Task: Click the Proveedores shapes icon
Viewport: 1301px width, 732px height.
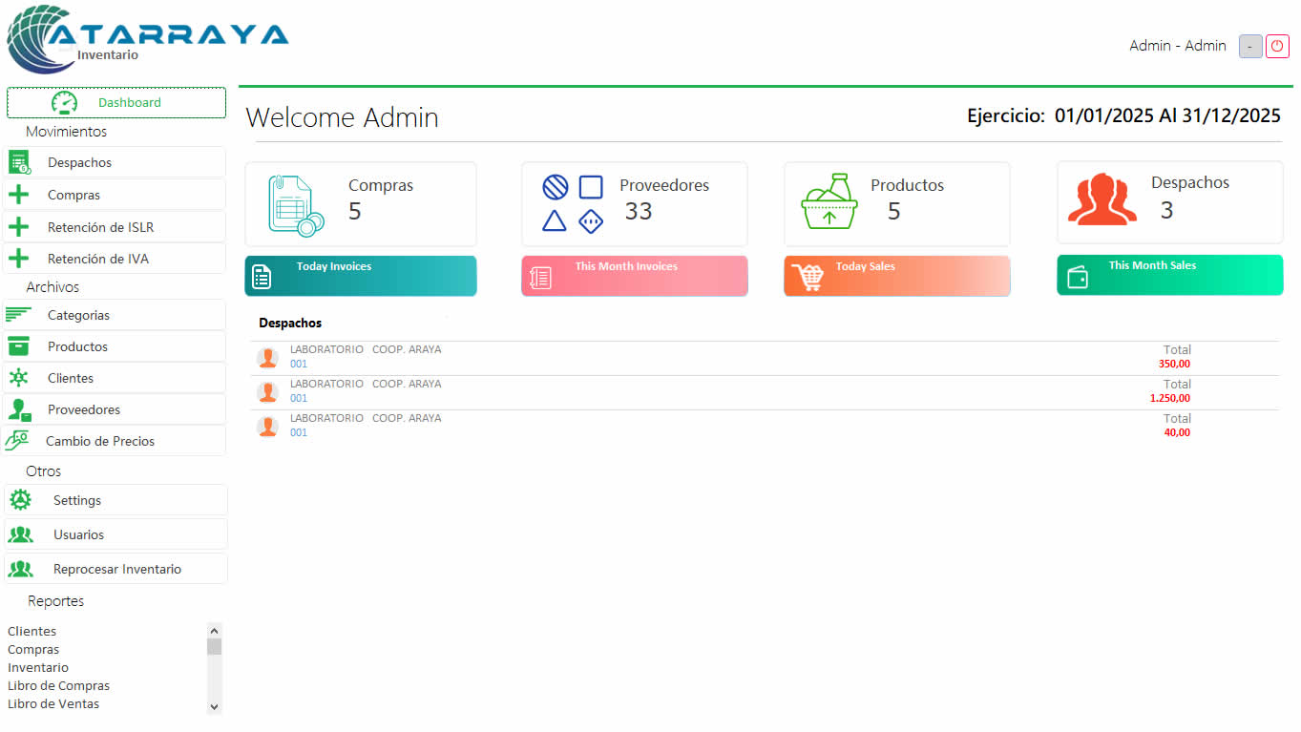Action: pos(572,204)
